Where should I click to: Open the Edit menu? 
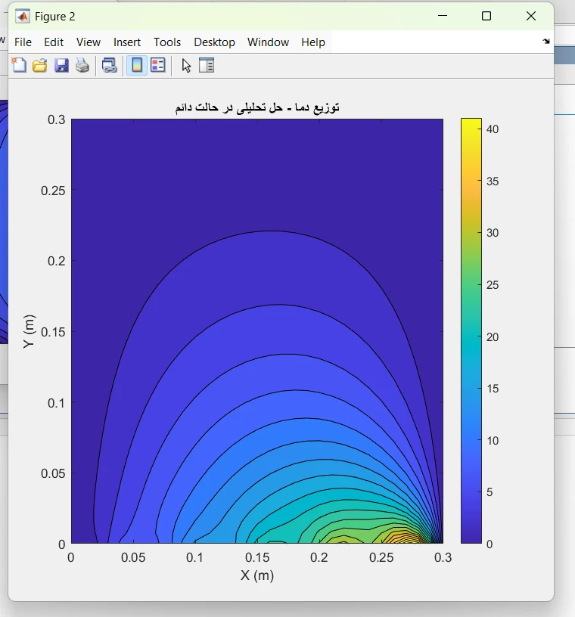point(54,42)
